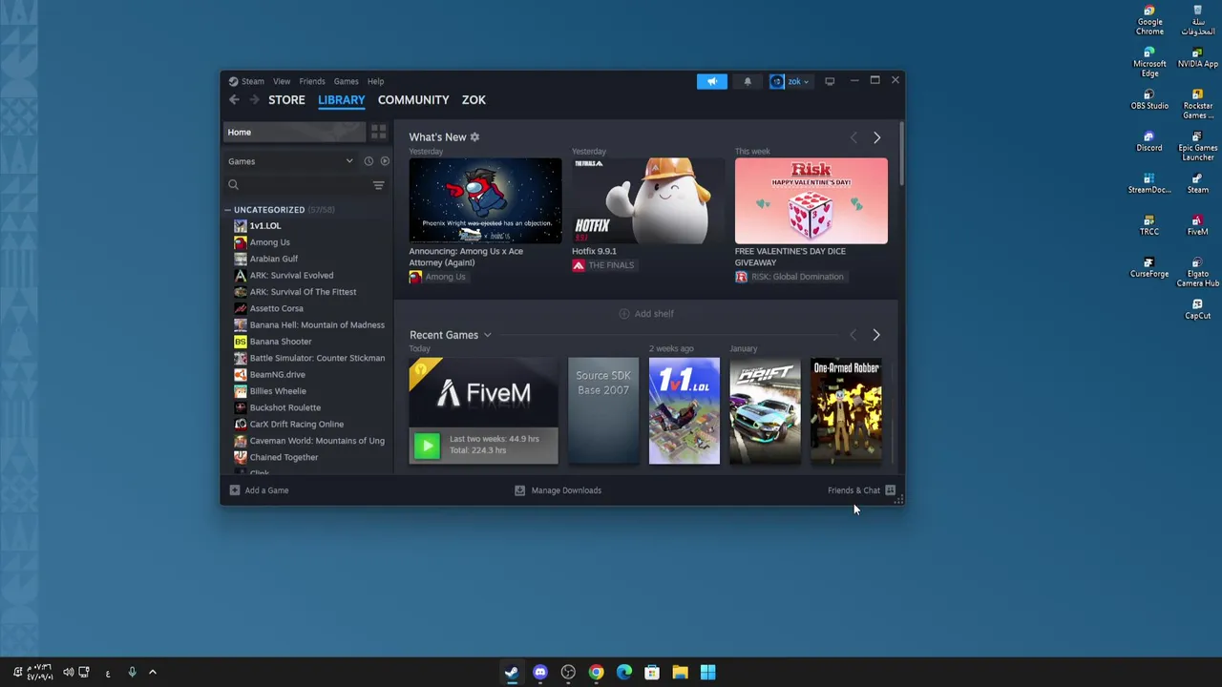The height and width of the screenshot is (687, 1222).
Task: Click the library search field
Action: [x=298, y=185]
